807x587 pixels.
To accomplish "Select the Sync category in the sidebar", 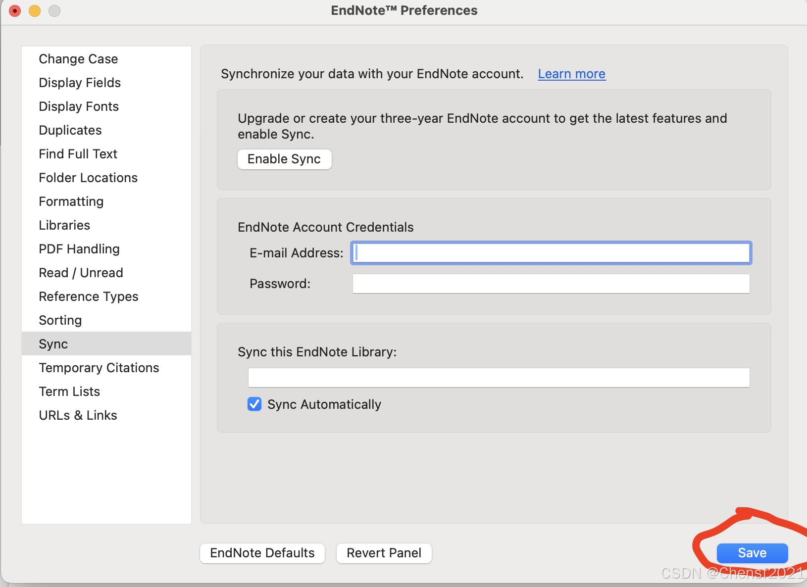I will tap(53, 343).
